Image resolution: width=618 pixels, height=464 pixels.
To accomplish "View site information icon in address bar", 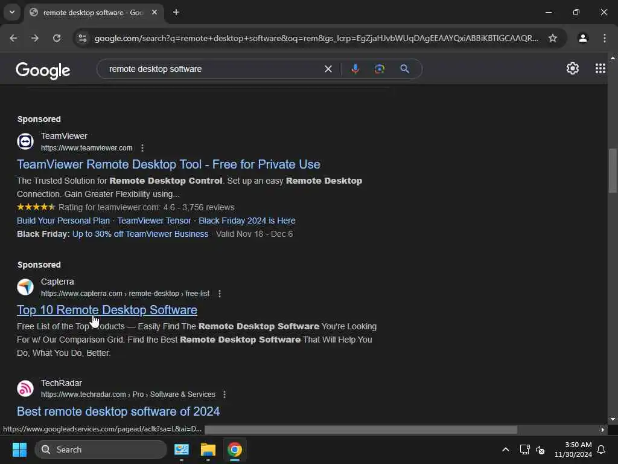I will tap(83, 38).
